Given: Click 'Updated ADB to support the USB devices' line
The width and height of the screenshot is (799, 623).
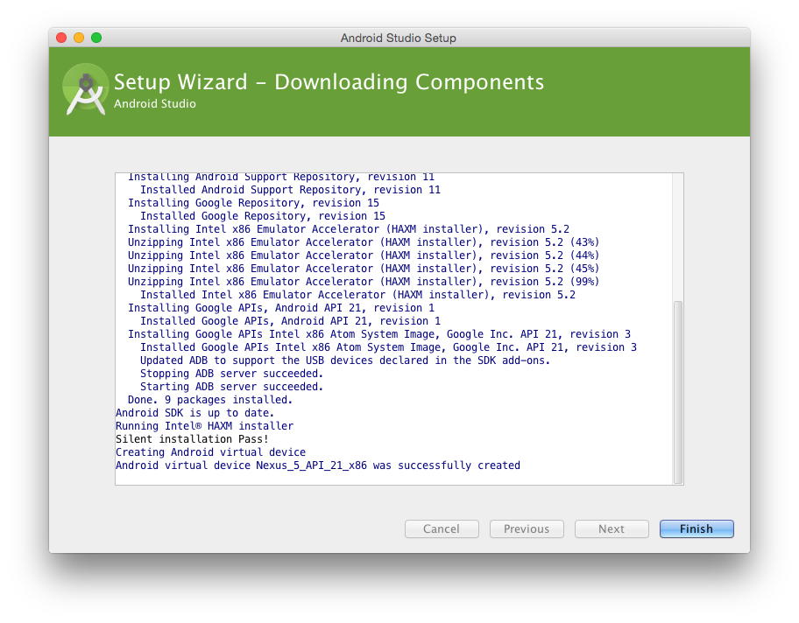Looking at the screenshot, I should pyautogui.click(x=345, y=360).
